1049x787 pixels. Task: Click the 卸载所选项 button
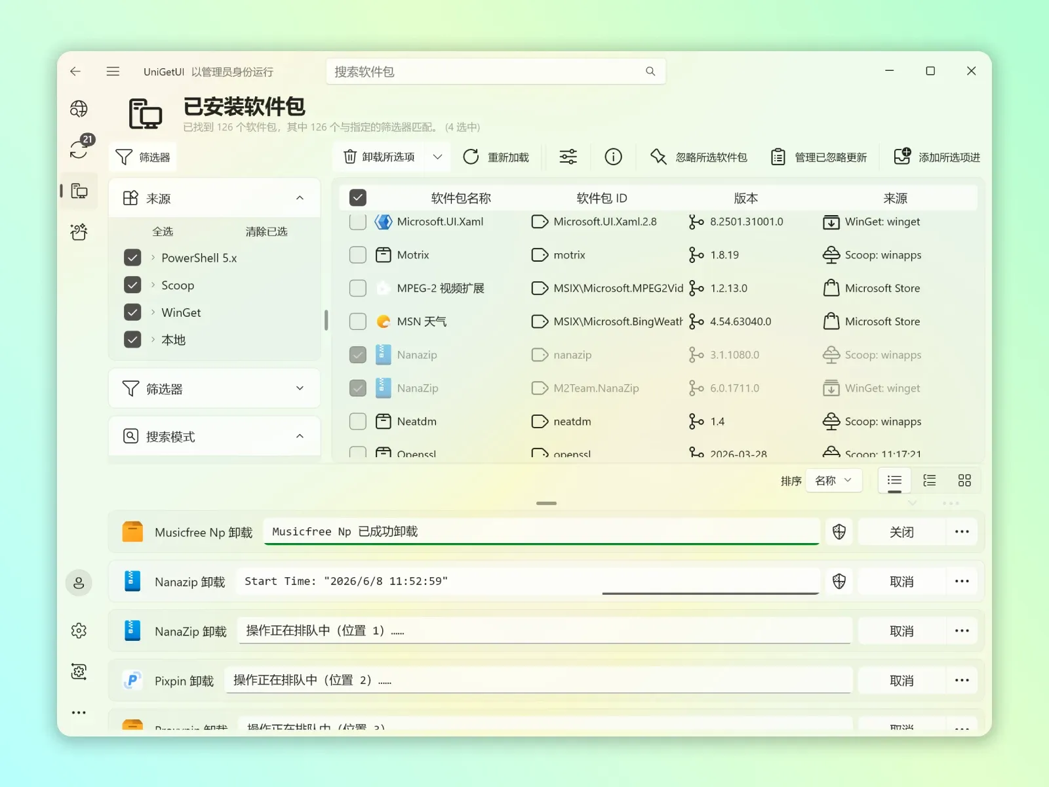click(x=380, y=157)
